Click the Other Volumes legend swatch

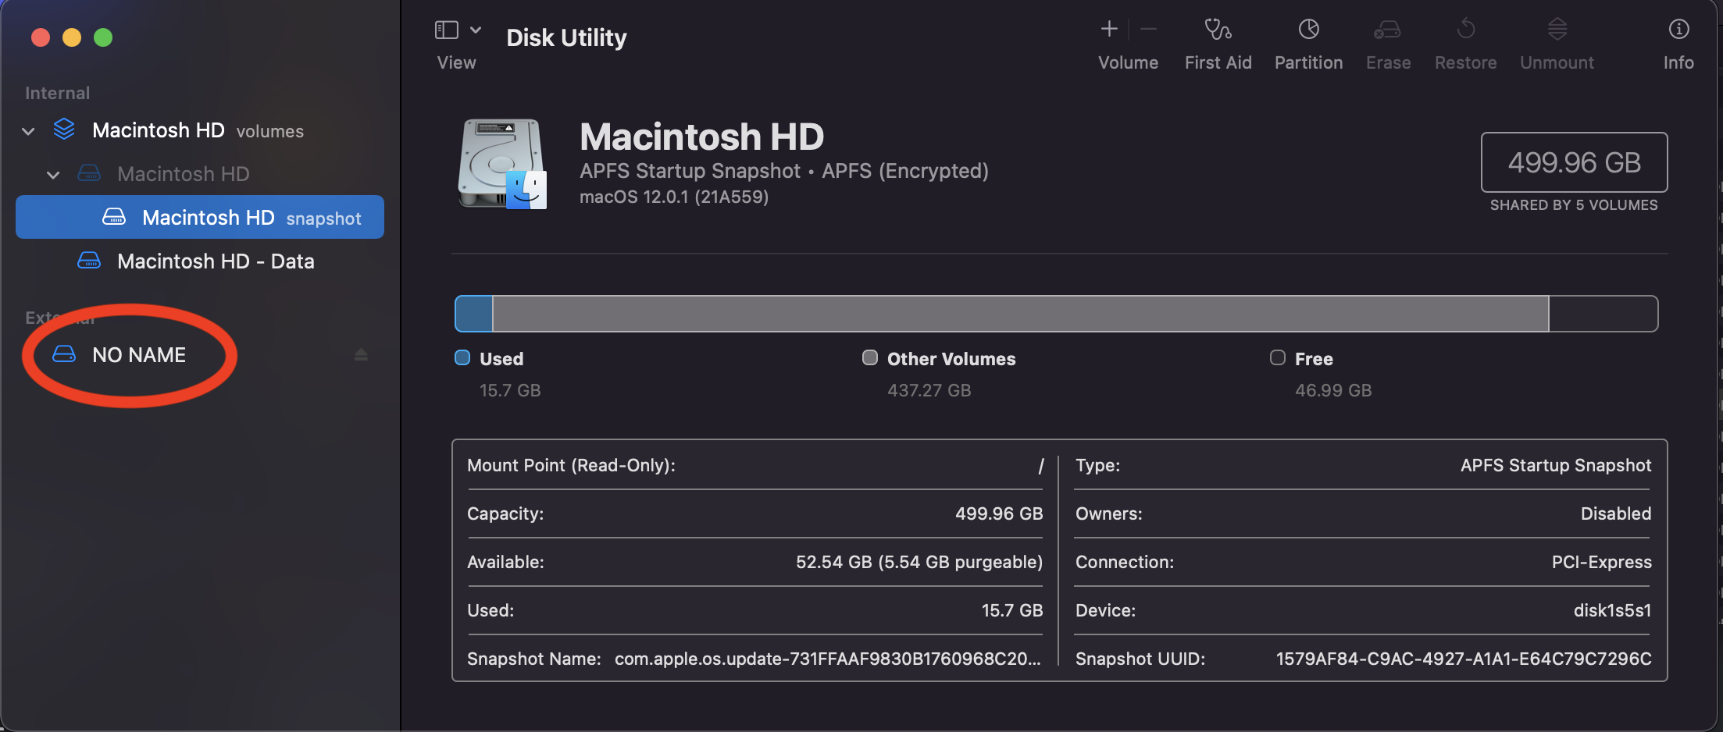coord(870,357)
